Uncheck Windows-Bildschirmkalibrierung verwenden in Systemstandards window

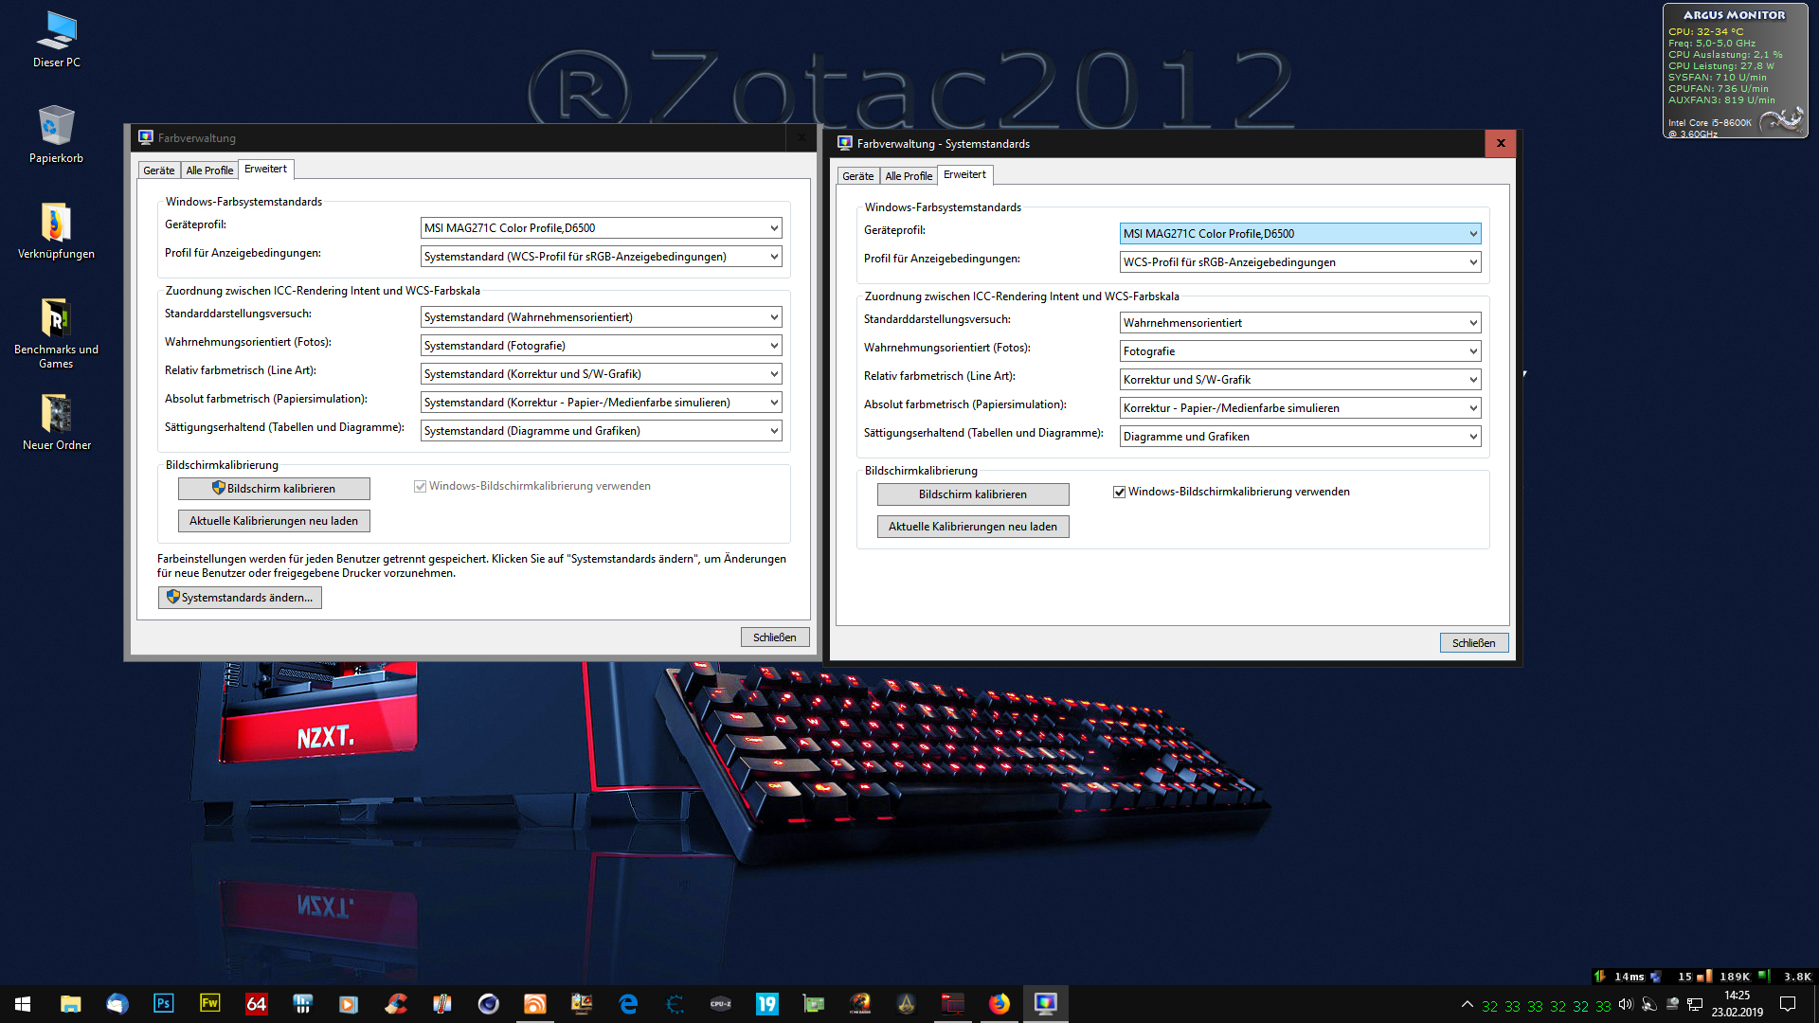point(1119,492)
